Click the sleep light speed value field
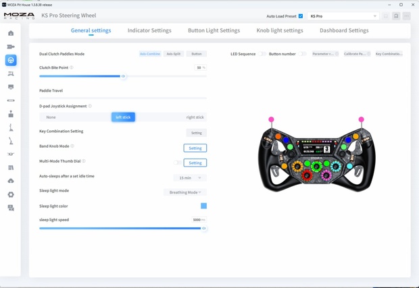 click(x=199, y=220)
